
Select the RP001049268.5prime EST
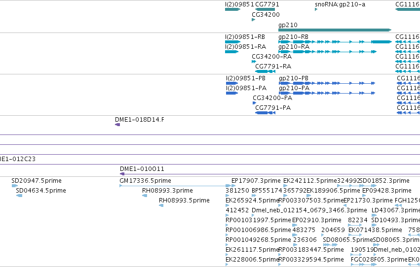(x=228, y=245)
